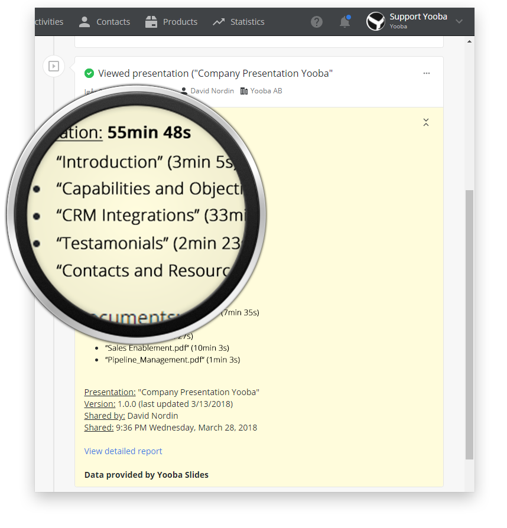Click the presentation play icon in the timeline
This screenshot has width=507, height=528.
click(54, 66)
